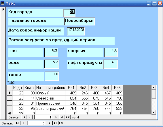Viewport: 163px width, 127px height.
Task: Go to first record in Tab2 subform navigator
Action: coord(24,117)
